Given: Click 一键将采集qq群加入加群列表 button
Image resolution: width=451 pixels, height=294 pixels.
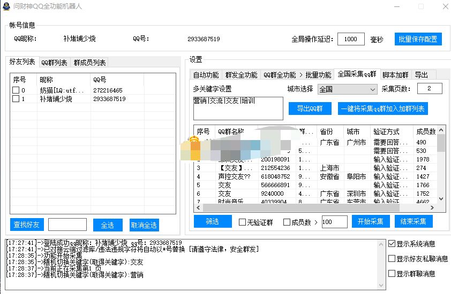Looking at the screenshot, I should click(x=382, y=109).
